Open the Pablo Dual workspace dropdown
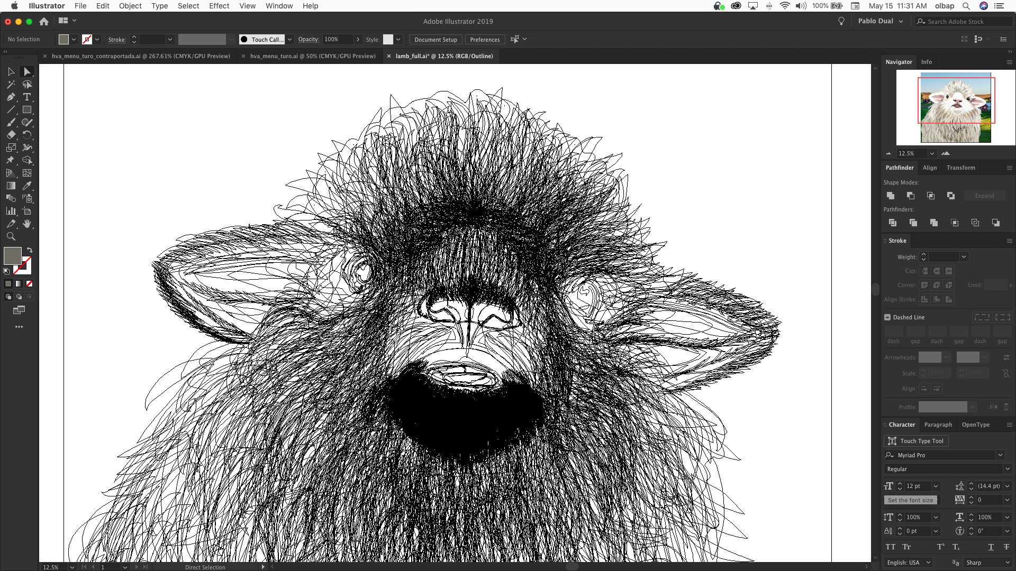The height and width of the screenshot is (571, 1016). coord(881,21)
